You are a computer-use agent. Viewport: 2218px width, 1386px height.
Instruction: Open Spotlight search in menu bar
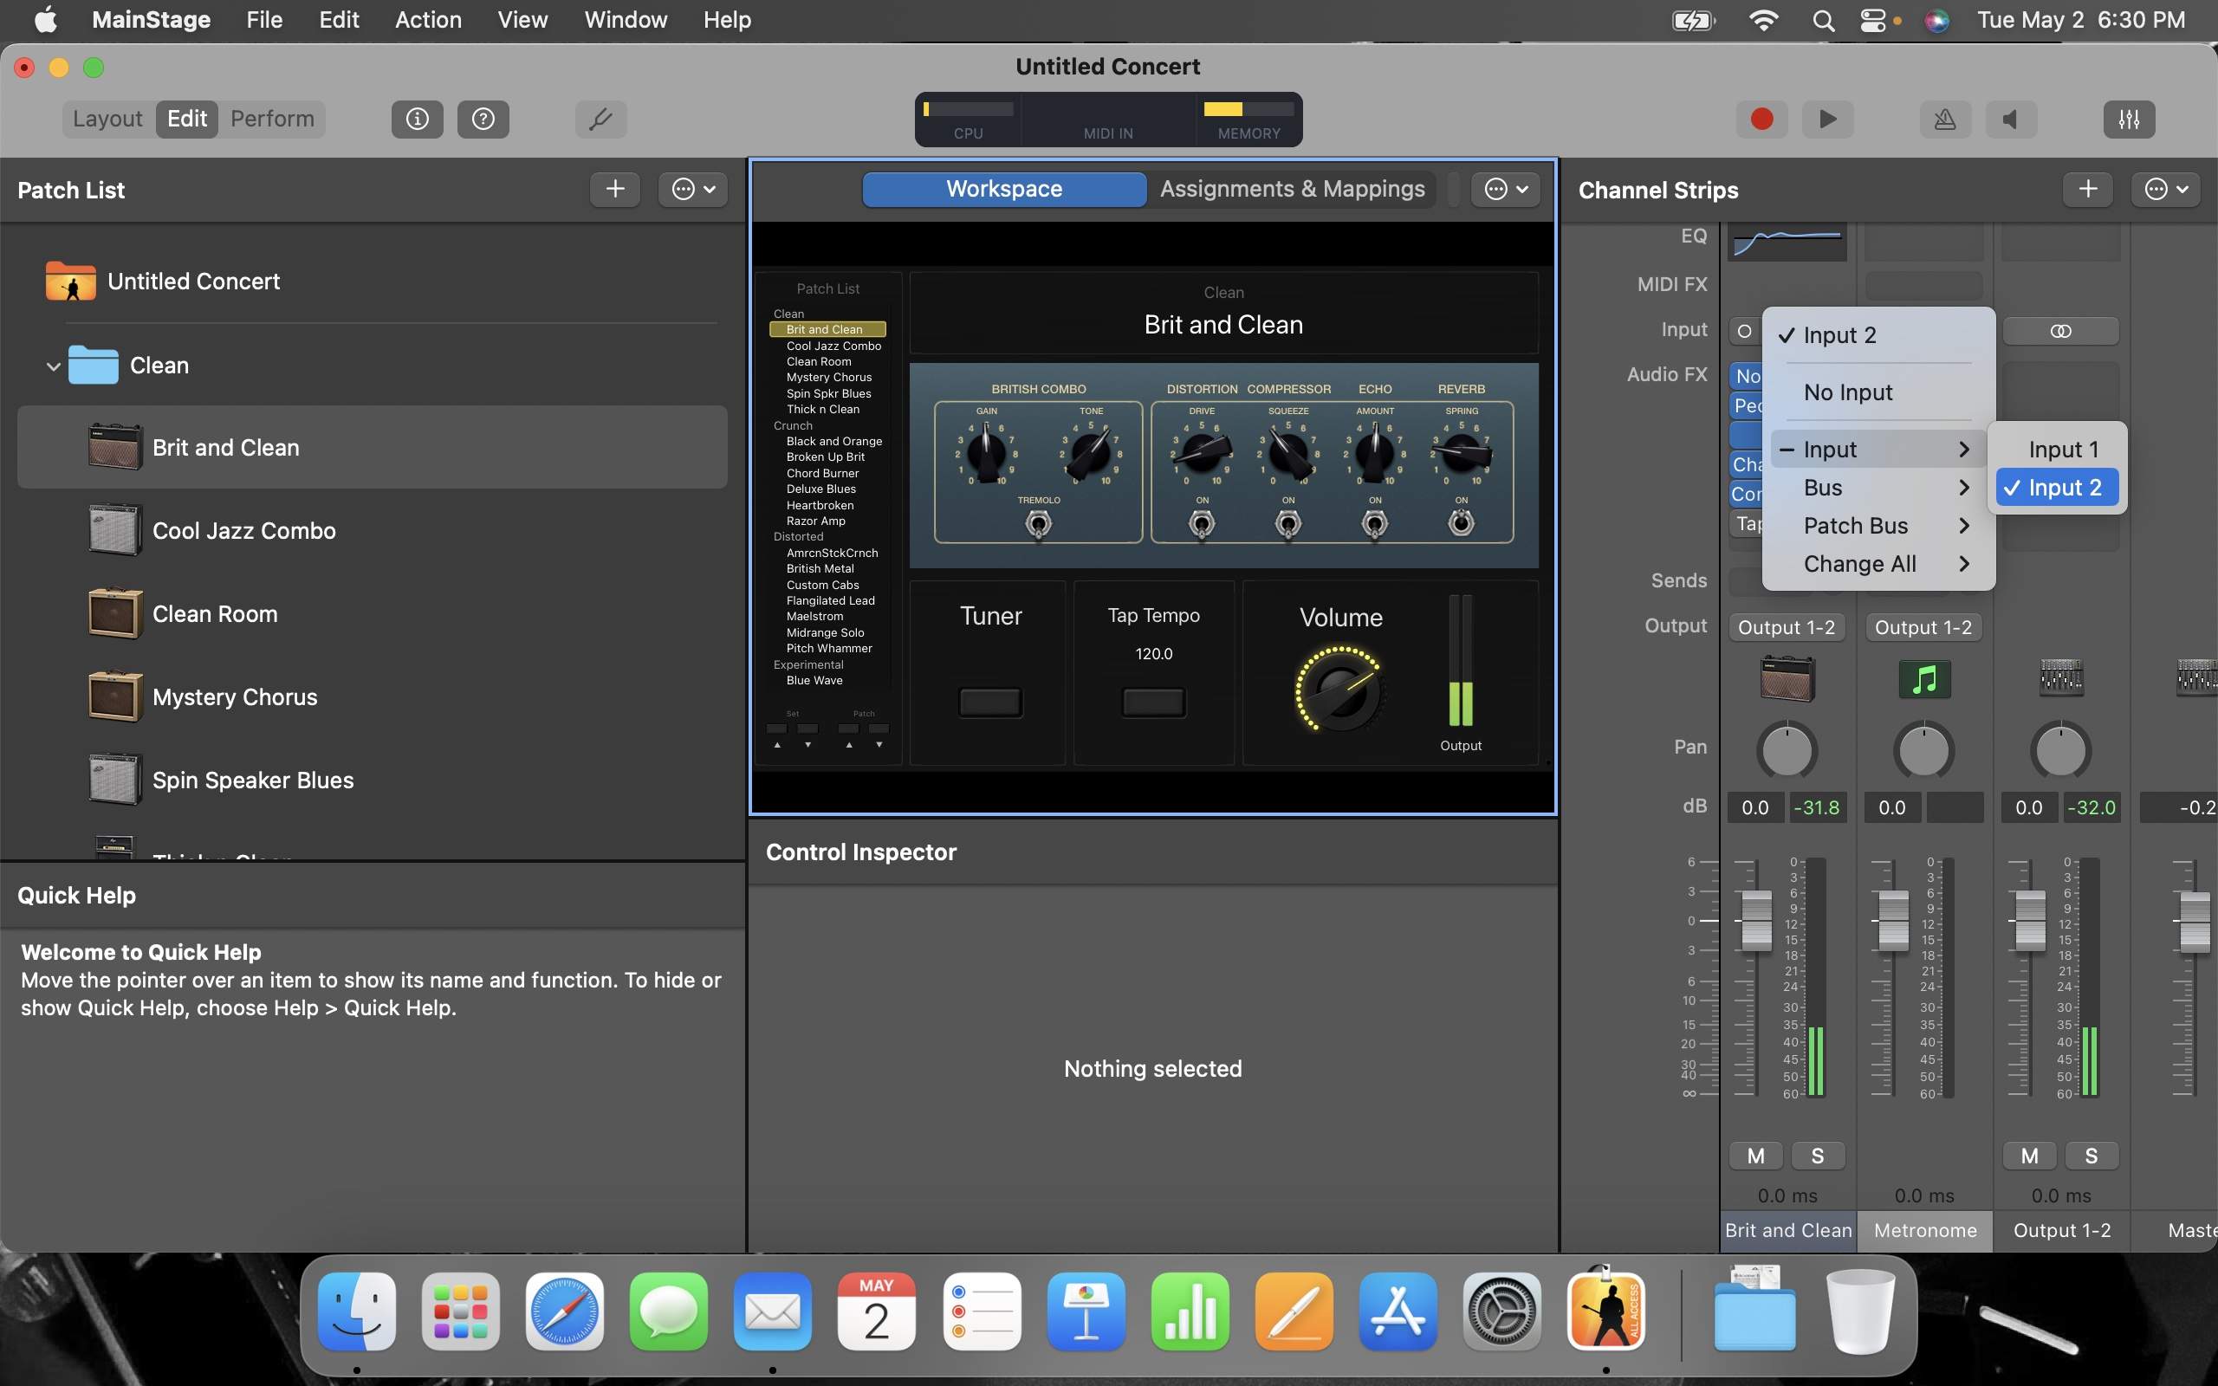(1824, 20)
